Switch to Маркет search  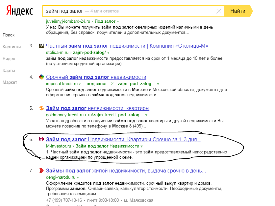10,82
